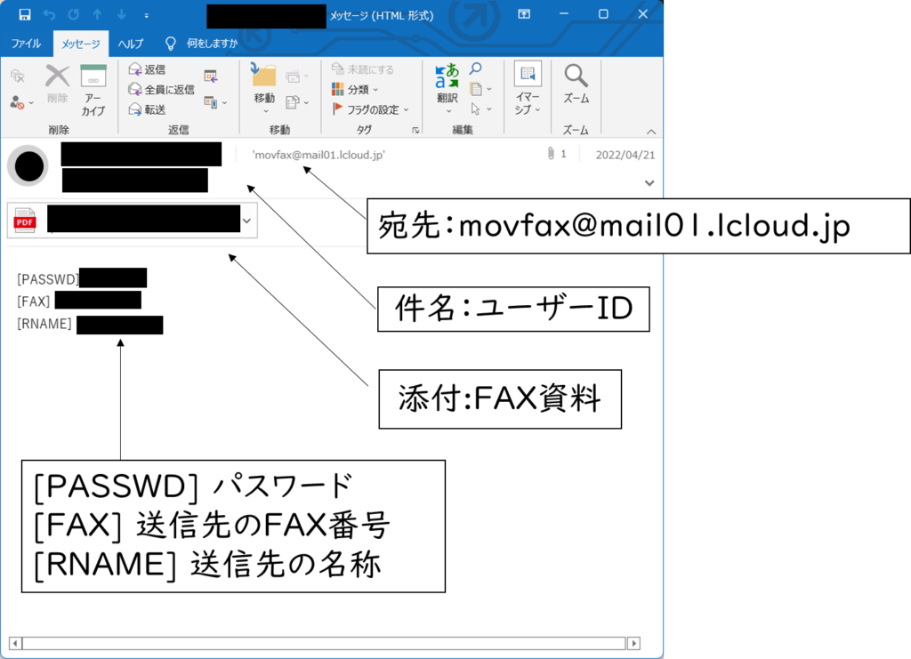The image size is (911, 659).
Task: Open the rules dropdown in the 移動 group
Action: tap(297, 76)
